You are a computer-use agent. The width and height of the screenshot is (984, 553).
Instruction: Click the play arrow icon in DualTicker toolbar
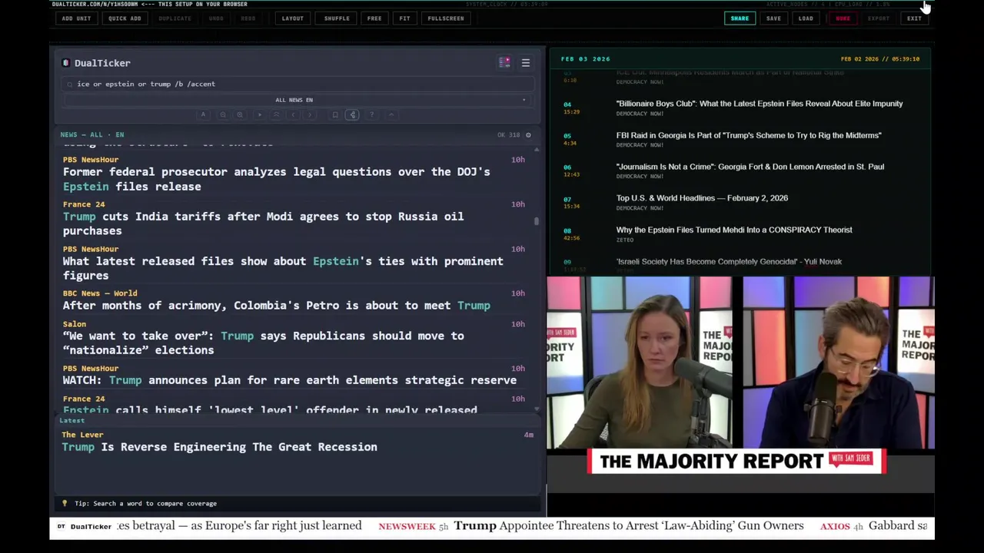pyautogui.click(x=259, y=115)
